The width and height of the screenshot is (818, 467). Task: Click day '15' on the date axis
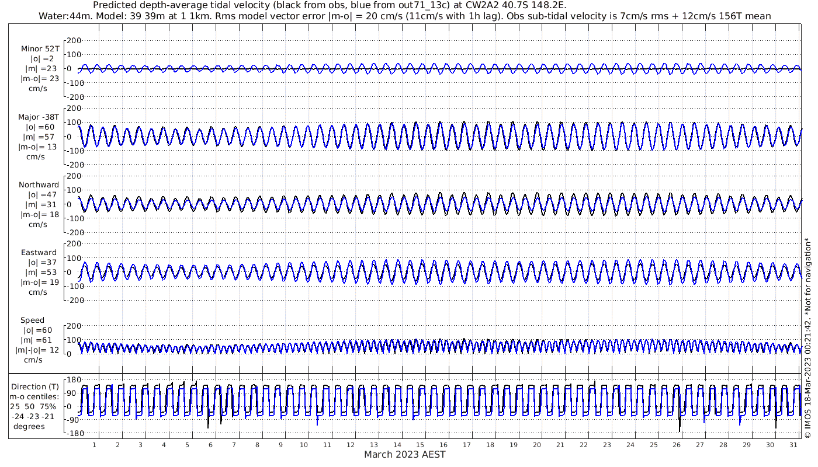pos(420,445)
